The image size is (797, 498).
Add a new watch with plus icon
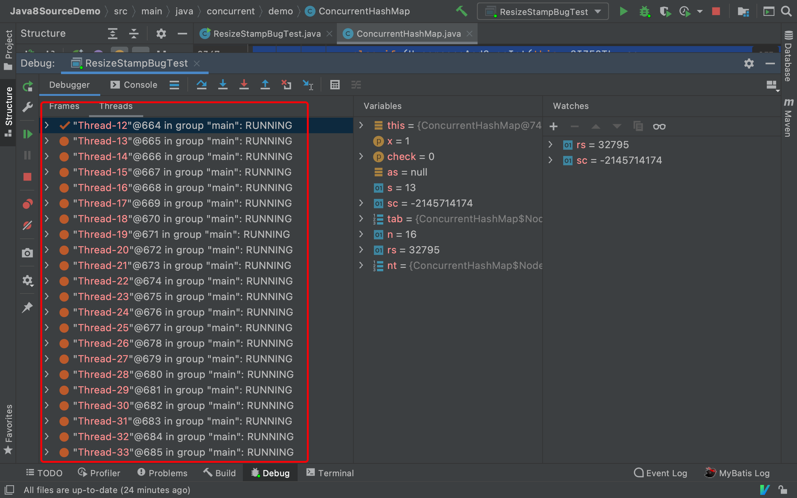point(554,126)
